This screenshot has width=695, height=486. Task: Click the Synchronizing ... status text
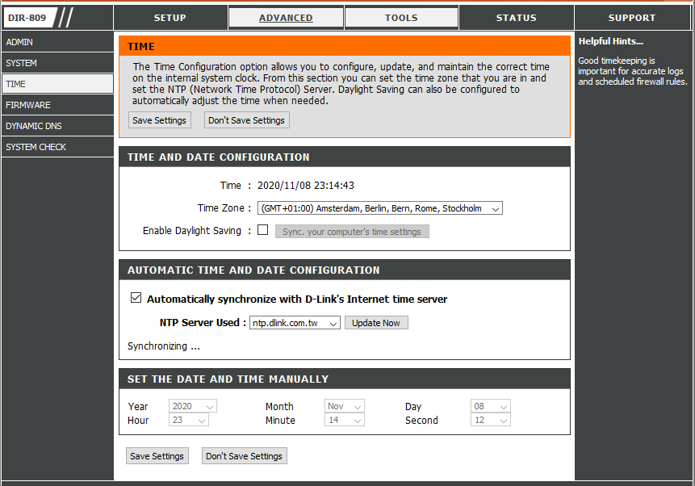(x=164, y=346)
